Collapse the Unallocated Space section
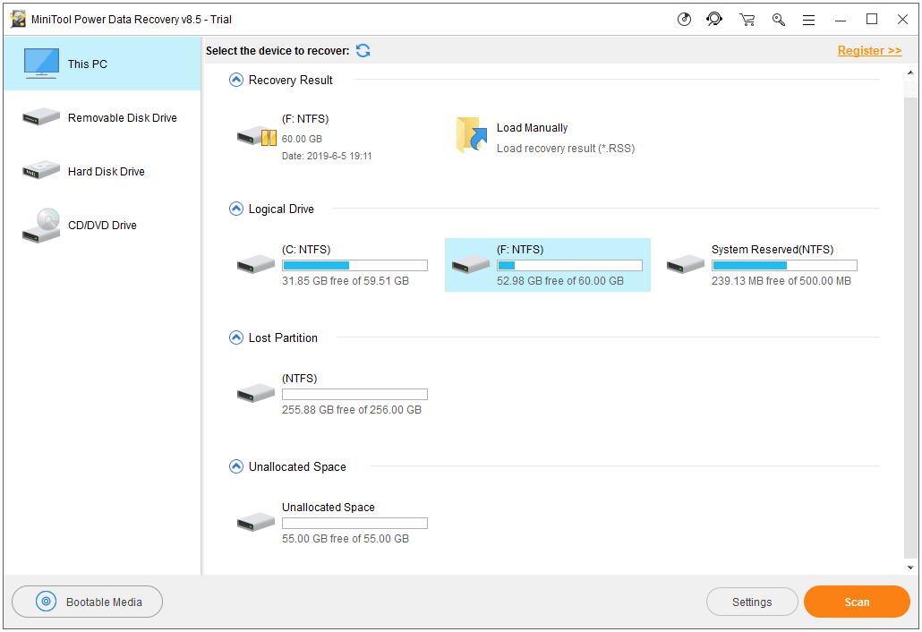The image size is (922, 632). 235,466
